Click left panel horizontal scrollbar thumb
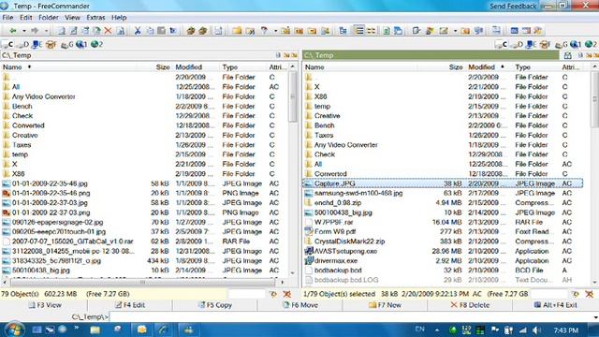This screenshot has height=337, width=599. tap(142, 283)
